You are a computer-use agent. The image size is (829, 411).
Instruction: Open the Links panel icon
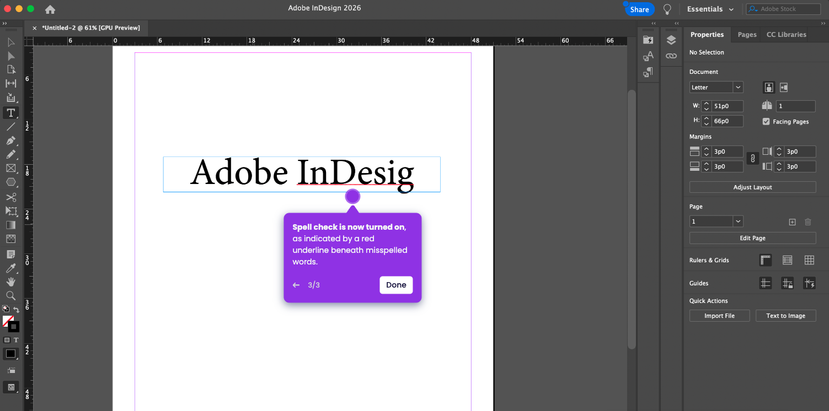point(671,56)
